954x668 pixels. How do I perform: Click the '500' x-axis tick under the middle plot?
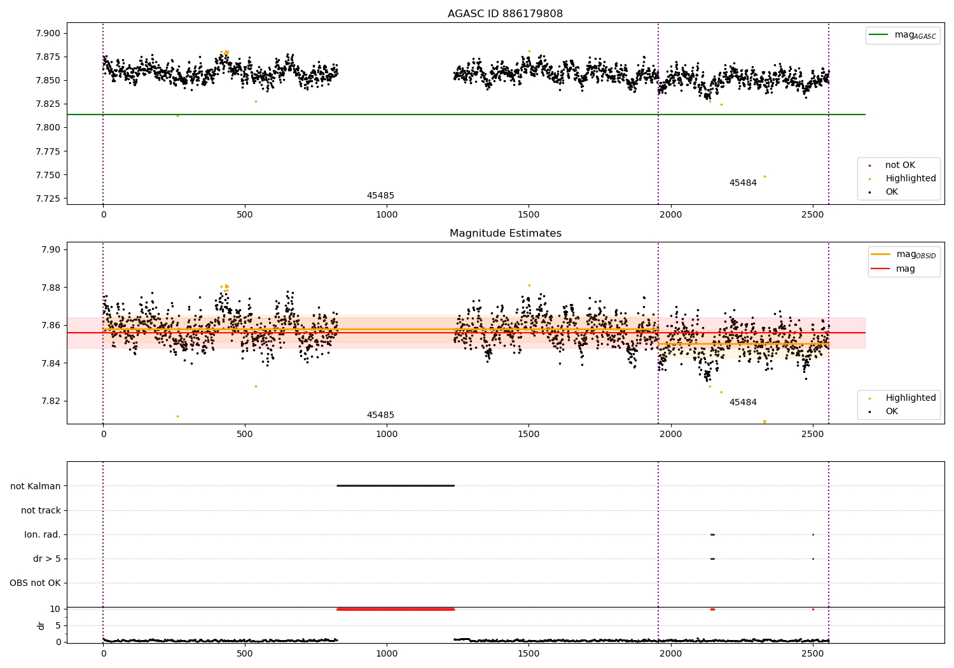[x=245, y=435]
